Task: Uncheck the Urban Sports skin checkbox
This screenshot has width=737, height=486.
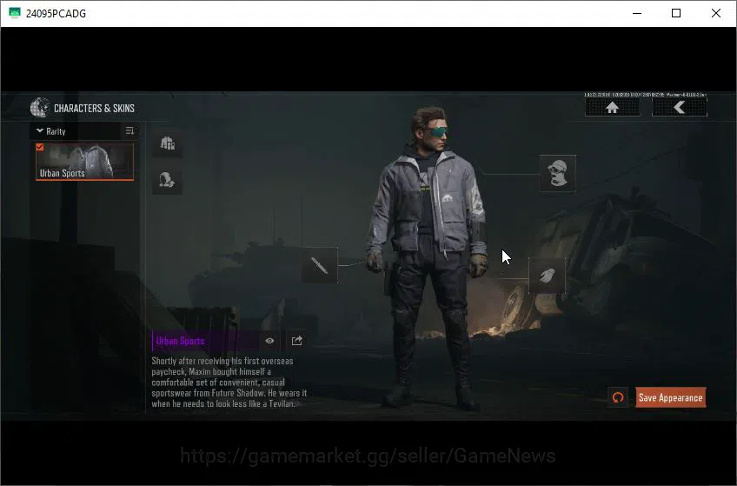Action: [40, 147]
